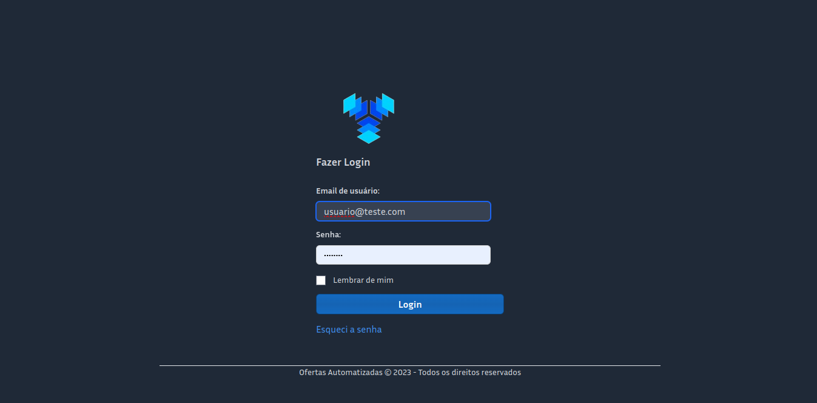Focus the Email de usuário input field
The width and height of the screenshot is (817, 403).
403,211
